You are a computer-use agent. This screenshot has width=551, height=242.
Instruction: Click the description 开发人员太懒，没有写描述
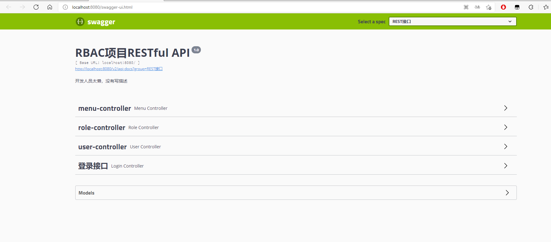101,81
